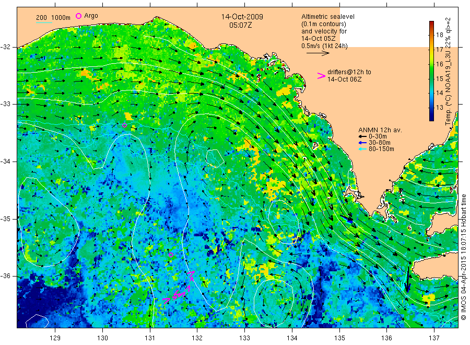Click the 200 1000m depth label
Image resolution: width=470 pixels, height=345 pixels.
click(x=53, y=18)
